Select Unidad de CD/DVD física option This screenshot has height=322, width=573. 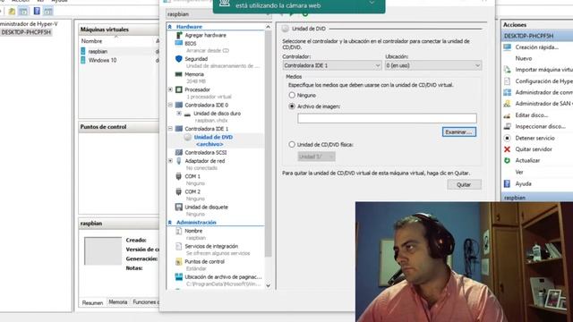292,145
